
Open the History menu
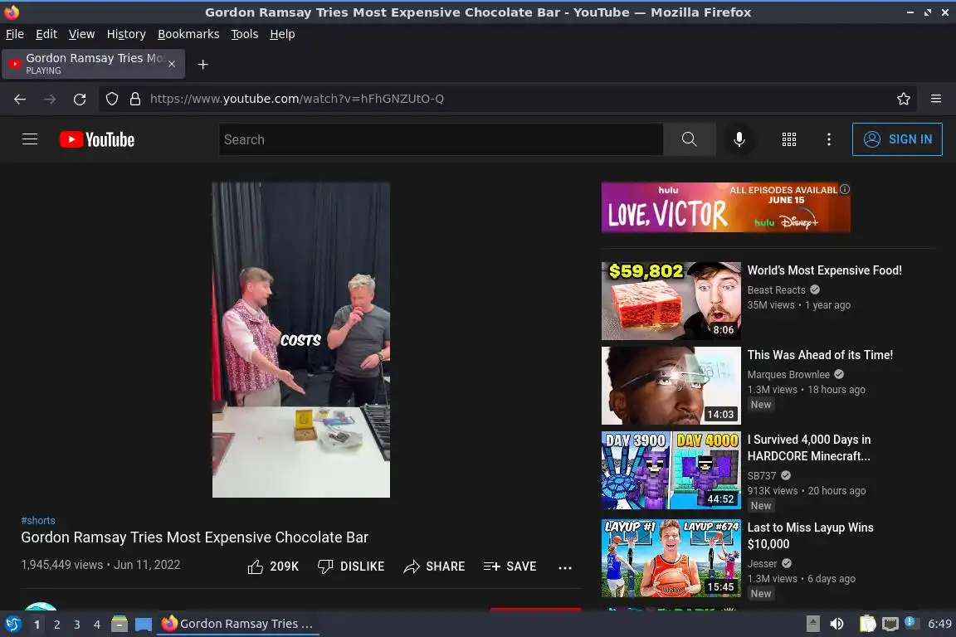126,34
